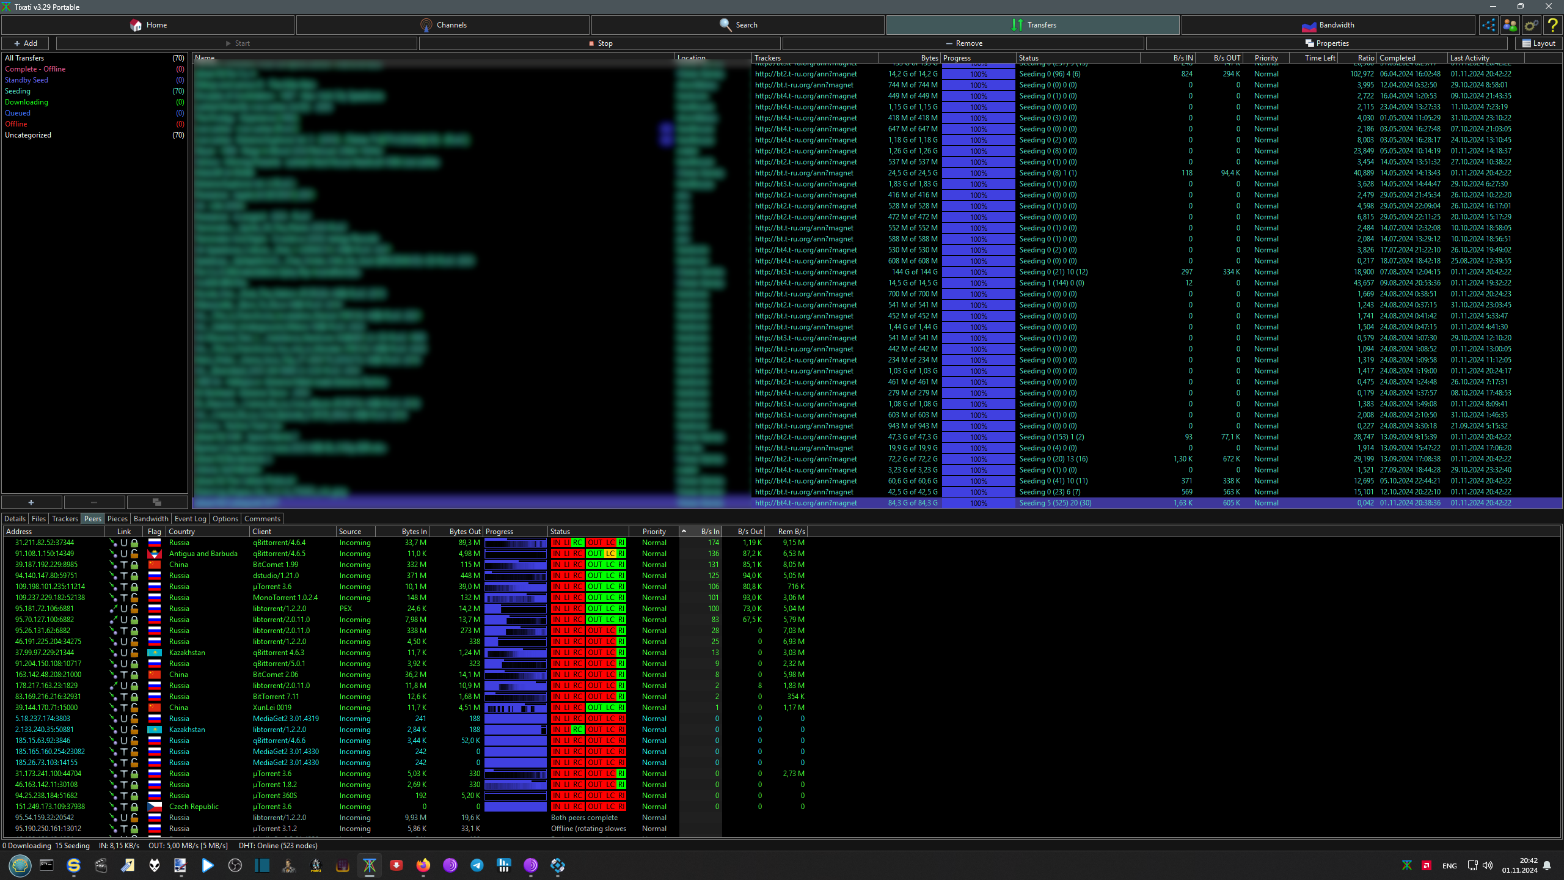
Task: Click the Firefox icon in the taskbar
Action: 423,865
